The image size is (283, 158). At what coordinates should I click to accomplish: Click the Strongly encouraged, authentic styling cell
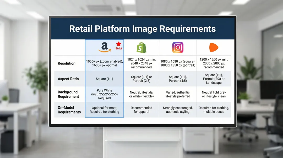pos(178,110)
